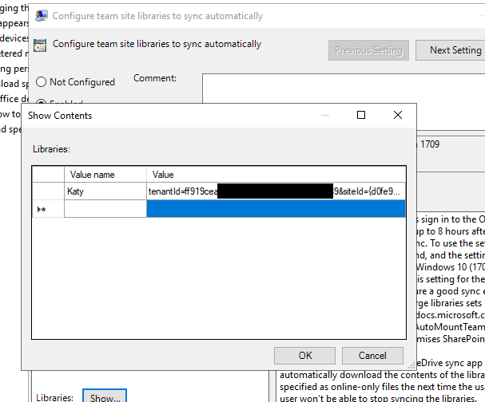
Task: Click the Value name column header
Action: [x=105, y=175]
